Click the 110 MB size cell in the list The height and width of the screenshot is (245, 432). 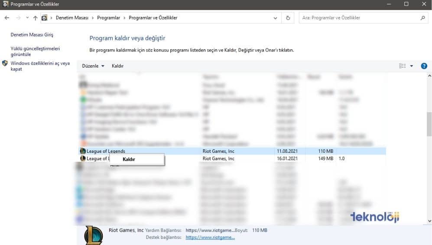(x=326, y=151)
